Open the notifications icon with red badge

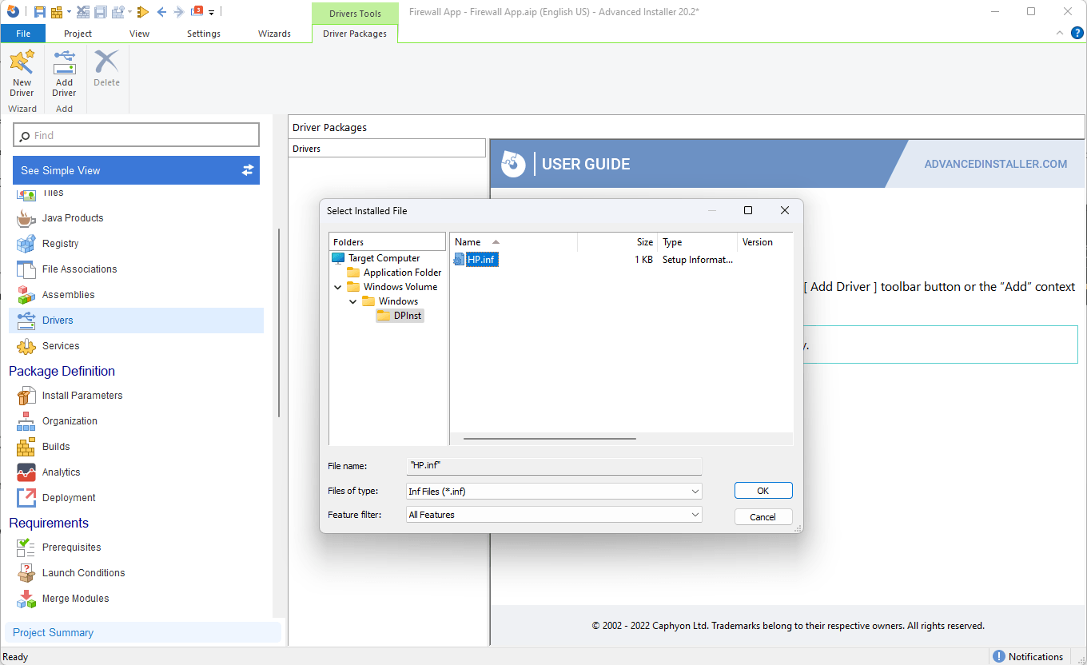click(197, 11)
